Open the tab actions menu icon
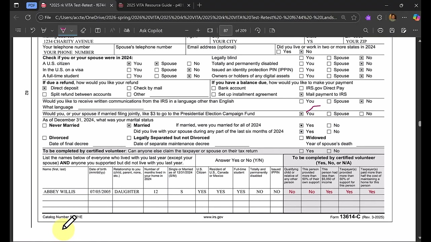Screen dimensions: 431x242 [x=16, y=5]
